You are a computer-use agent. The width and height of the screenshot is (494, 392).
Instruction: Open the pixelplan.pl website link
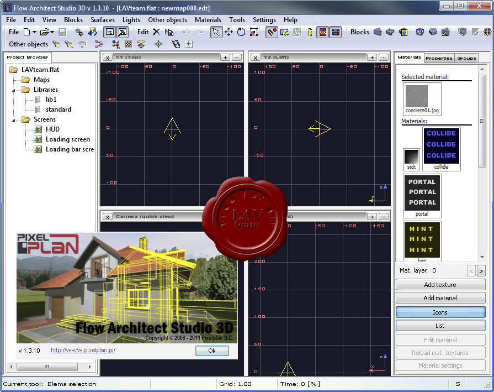tap(83, 350)
